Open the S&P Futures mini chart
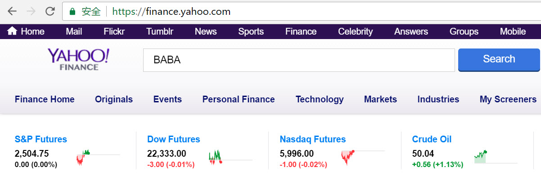This screenshot has width=541, height=185. click(98, 156)
